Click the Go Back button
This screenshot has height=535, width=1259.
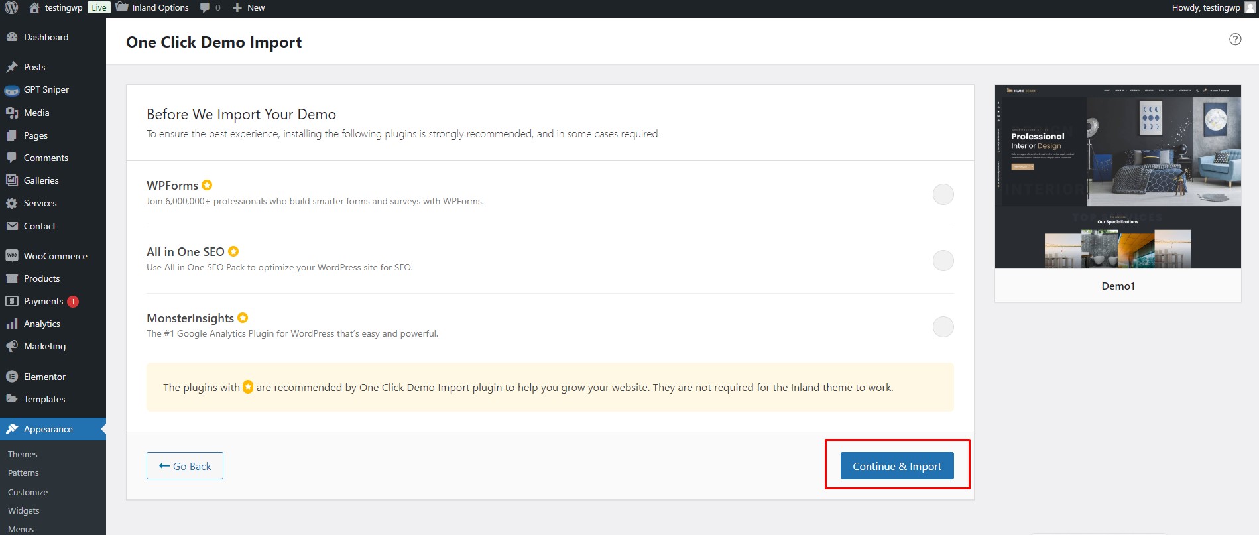185,466
